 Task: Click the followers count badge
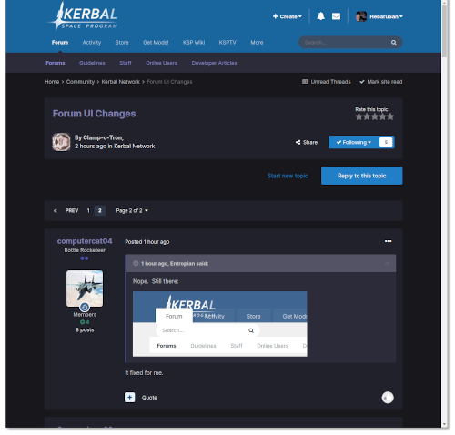click(386, 142)
